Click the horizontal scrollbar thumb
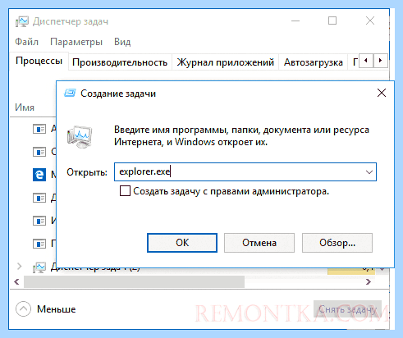Screen dimensions: 403x338 (x=134, y=281)
